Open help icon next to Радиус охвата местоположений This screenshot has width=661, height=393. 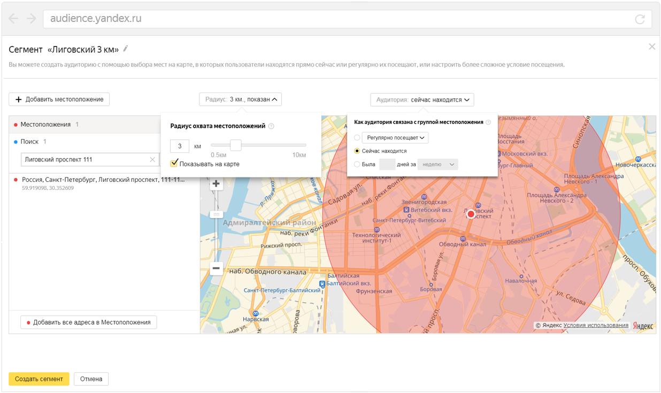coord(271,126)
